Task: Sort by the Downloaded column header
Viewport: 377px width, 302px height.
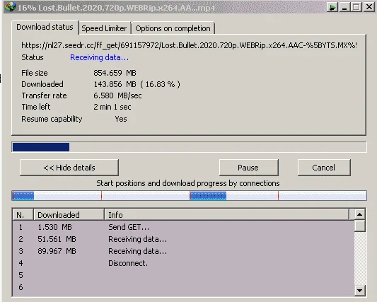Action: pyautogui.click(x=69, y=215)
